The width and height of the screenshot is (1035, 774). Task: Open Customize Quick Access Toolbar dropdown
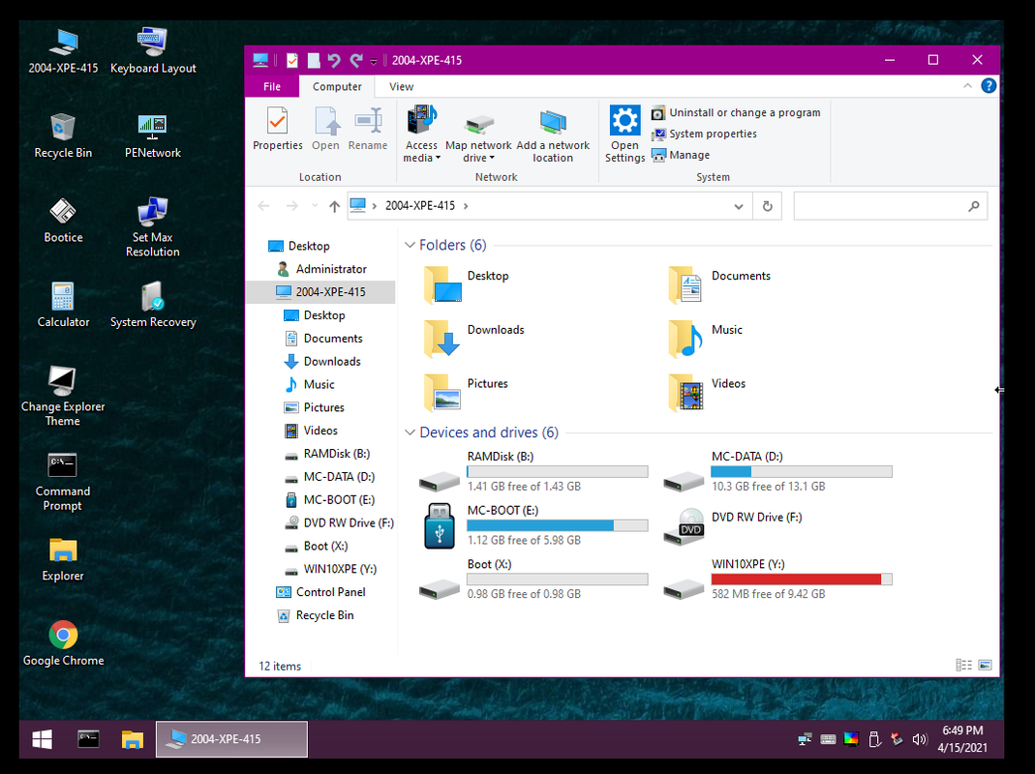pyautogui.click(x=373, y=61)
